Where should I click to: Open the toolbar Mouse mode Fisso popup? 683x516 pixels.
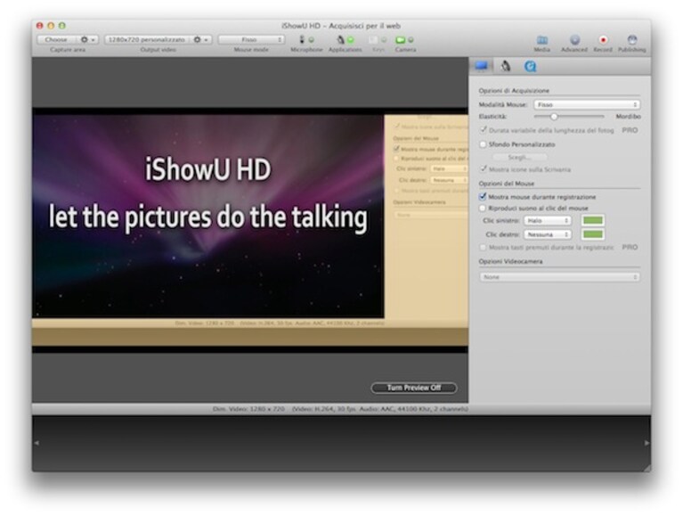pyautogui.click(x=251, y=40)
